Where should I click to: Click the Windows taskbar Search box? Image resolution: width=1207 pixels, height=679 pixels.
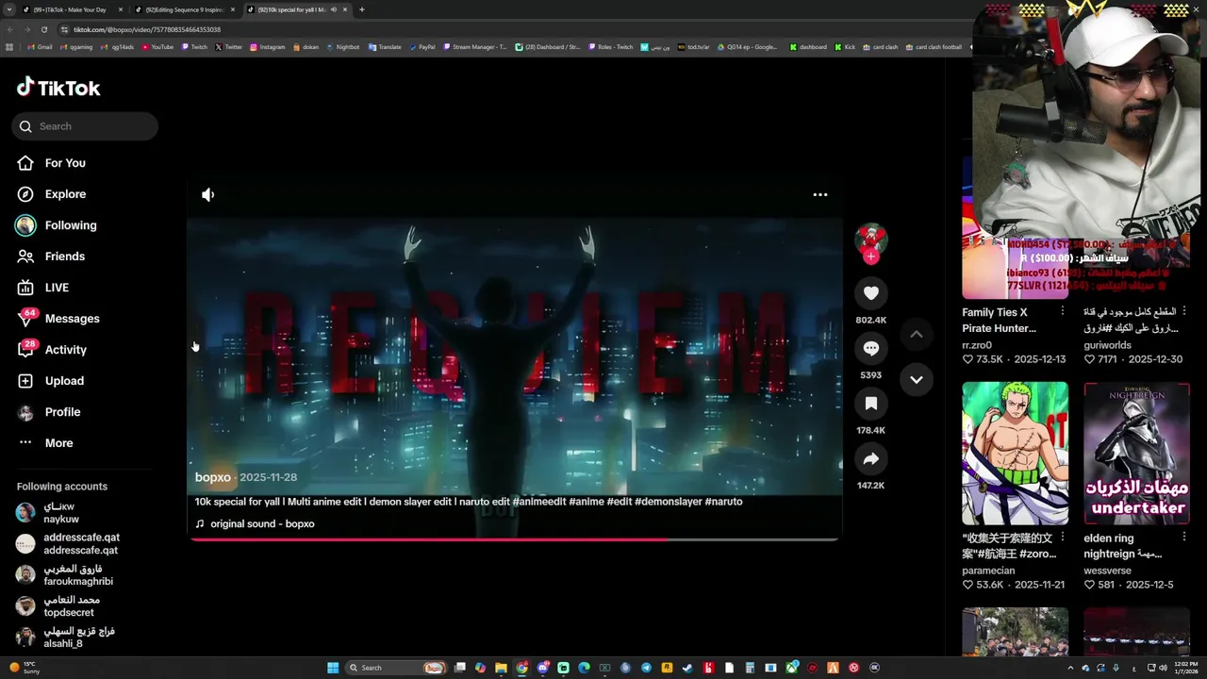coord(396,668)
